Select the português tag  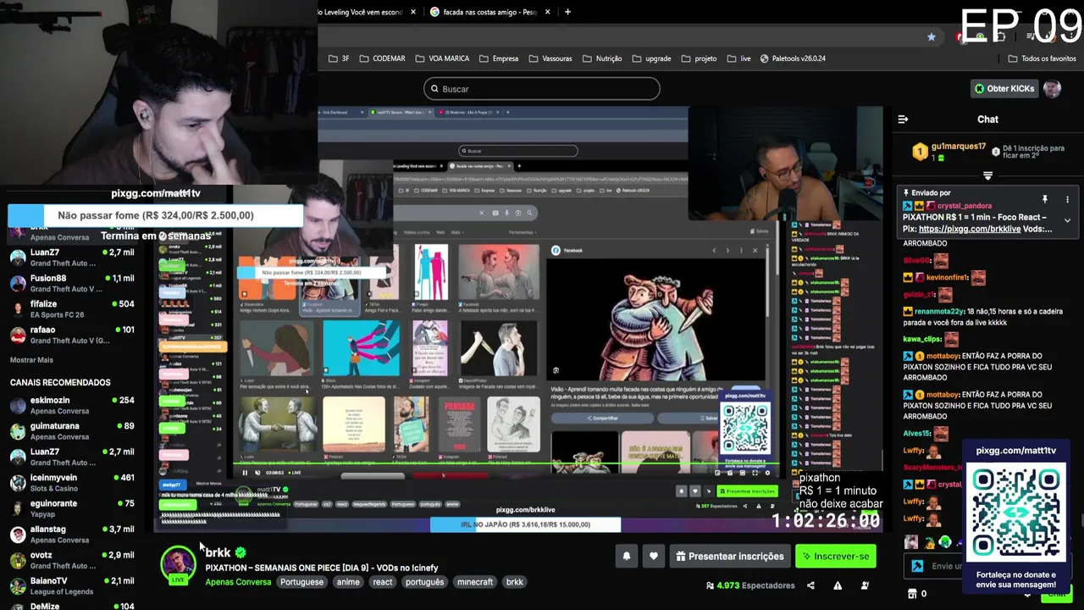click(424, 582)
